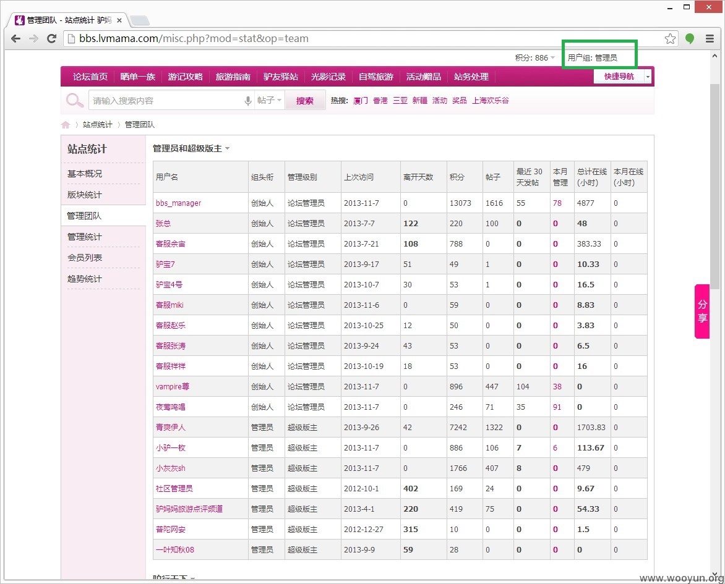
Task: Click the 上海欢乐谷 hot search link
Action: pyautogui.click(x=491, y=100)
